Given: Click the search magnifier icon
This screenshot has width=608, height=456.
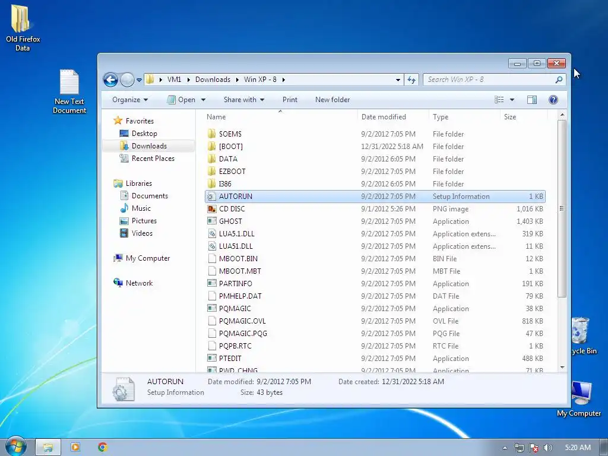Looking at the screenshot, I should [559, 80].
